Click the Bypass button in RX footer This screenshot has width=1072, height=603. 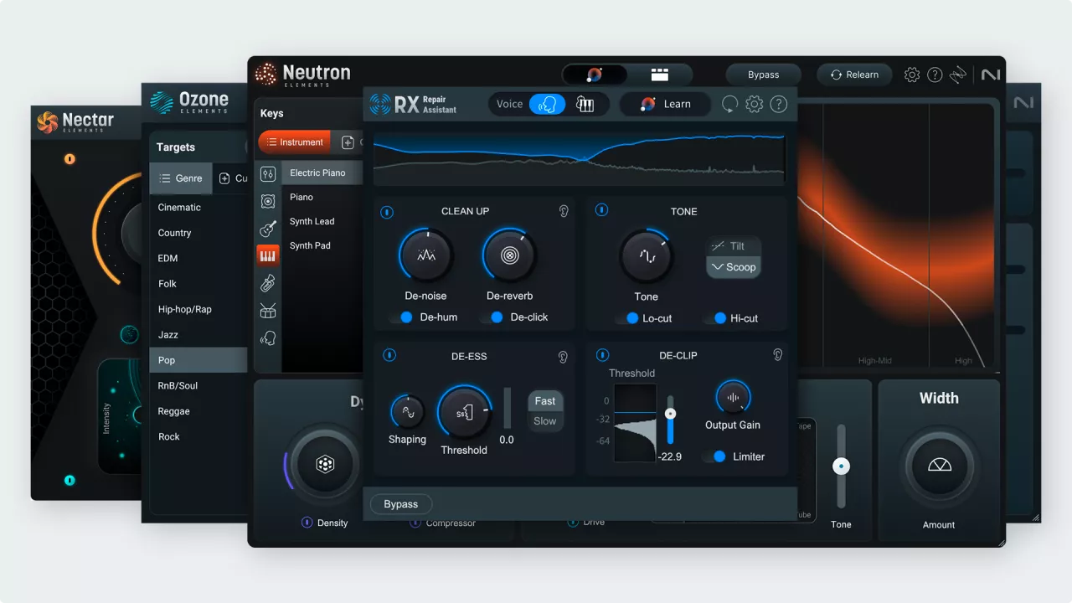400,504
